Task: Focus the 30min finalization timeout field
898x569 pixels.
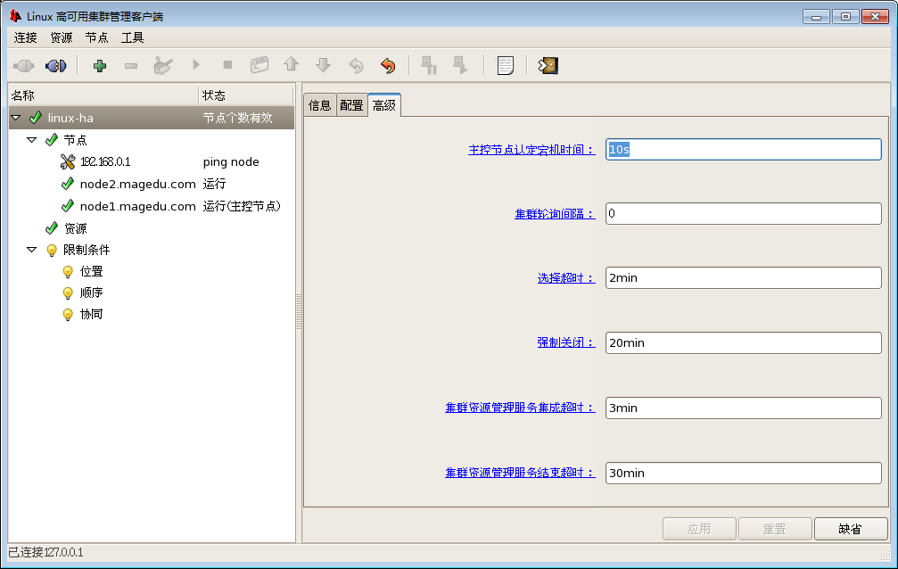Action: 744,474
